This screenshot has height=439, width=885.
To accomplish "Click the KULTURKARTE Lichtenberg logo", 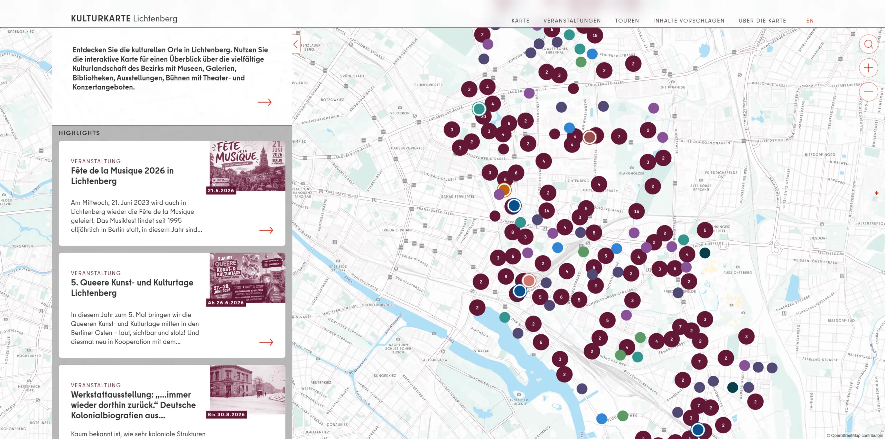I will [x=124, y=18].
